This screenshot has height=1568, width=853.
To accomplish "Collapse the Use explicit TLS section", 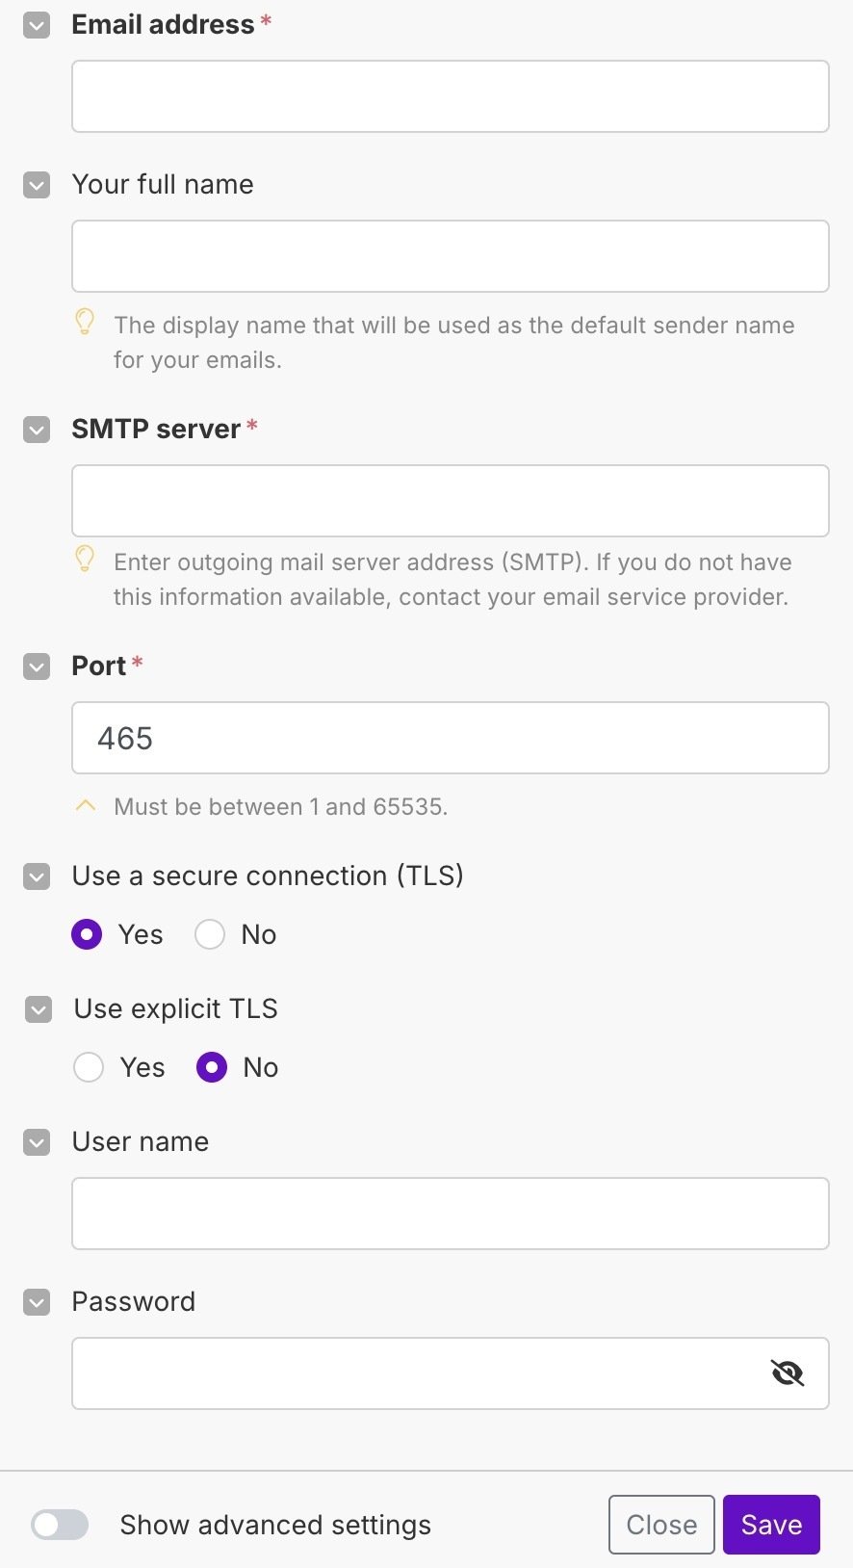I will point(39,1009).
